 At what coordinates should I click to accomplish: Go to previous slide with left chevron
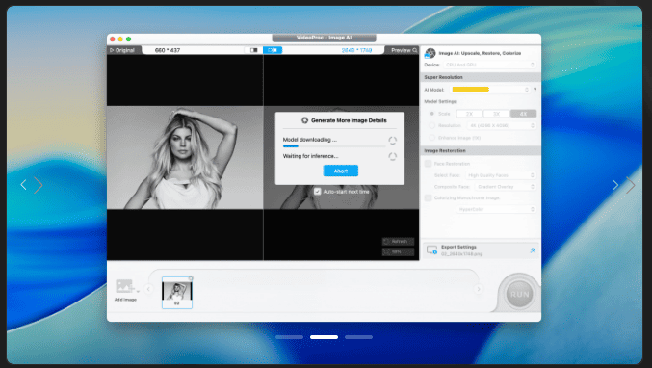click(x=24, y=185)
